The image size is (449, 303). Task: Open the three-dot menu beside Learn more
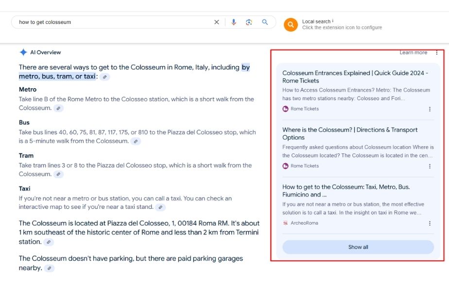coord(436,52)
